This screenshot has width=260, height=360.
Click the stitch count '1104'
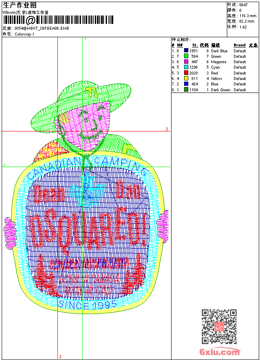coord(193,90)
